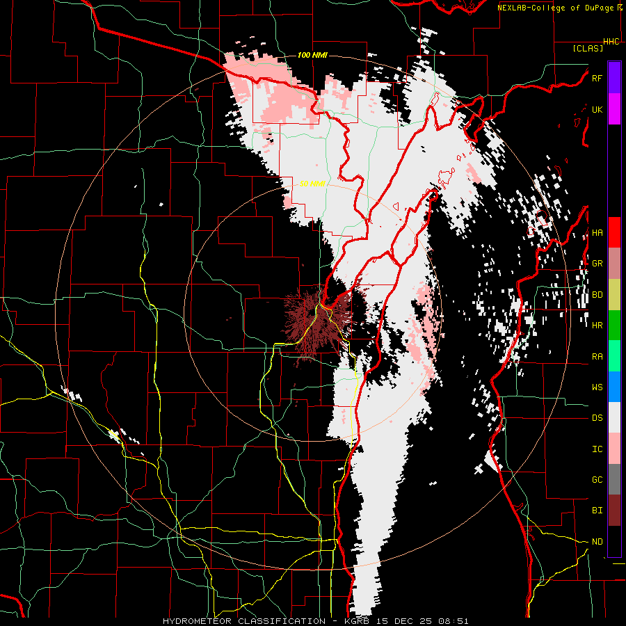
Task: Click the 100 NMI range ring label
Action: tap(312, 55)
